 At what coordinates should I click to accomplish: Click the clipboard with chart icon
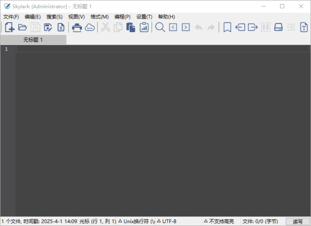[x=144, y=28]
